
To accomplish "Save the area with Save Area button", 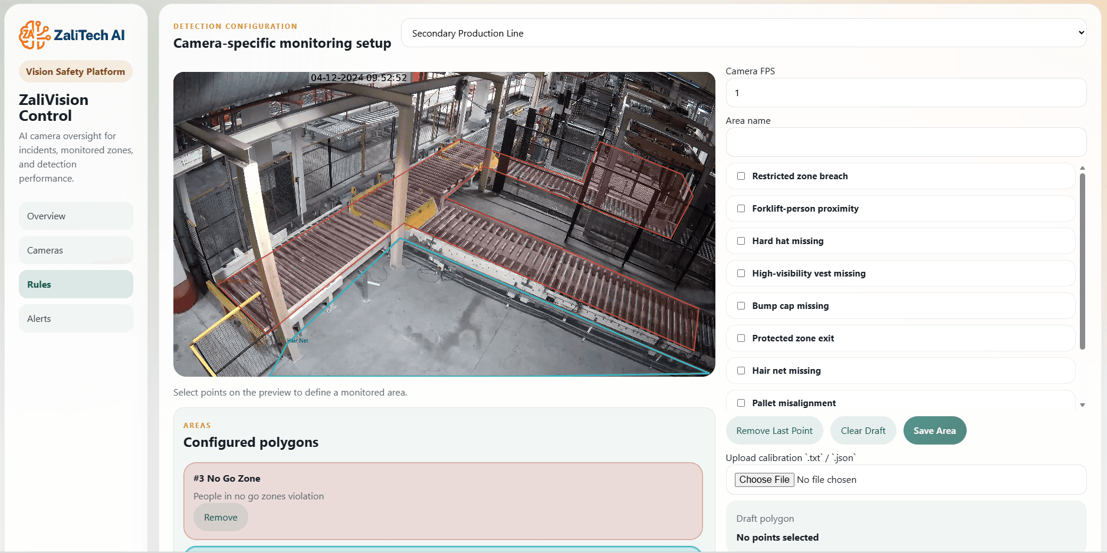I will (935, 430).
